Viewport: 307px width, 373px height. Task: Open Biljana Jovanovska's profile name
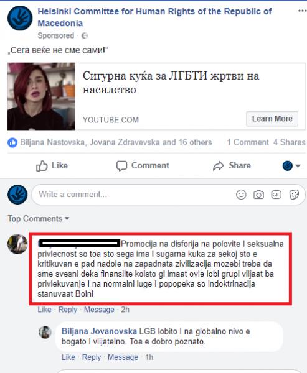(x=99, y=331)
